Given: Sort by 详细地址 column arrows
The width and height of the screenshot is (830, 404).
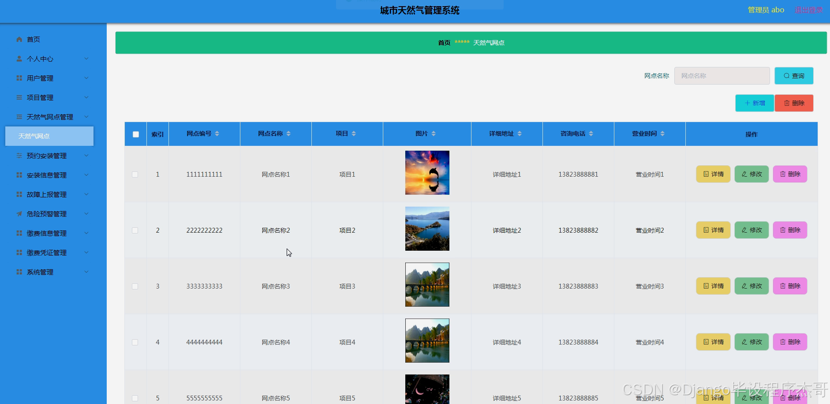Looking at the screenshot, I should coord(520,133).
